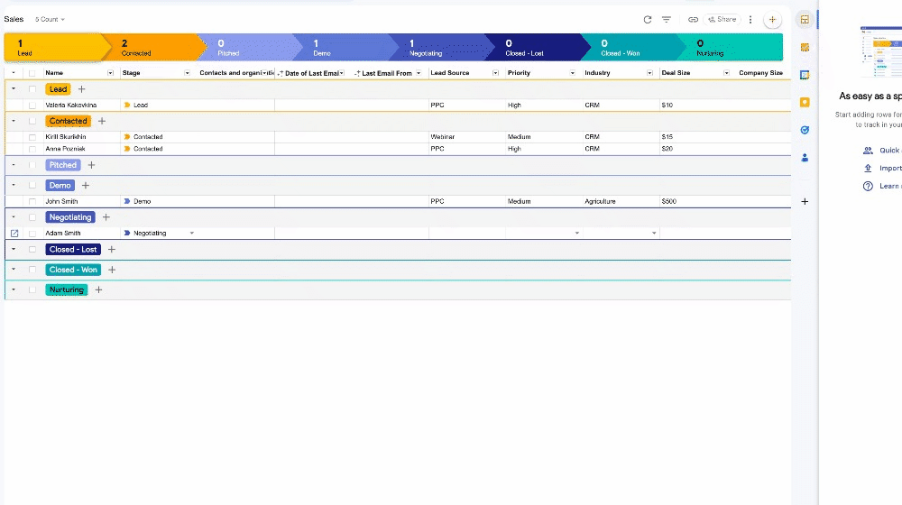Add a row to the Contacted group

(x=102, y=121)
